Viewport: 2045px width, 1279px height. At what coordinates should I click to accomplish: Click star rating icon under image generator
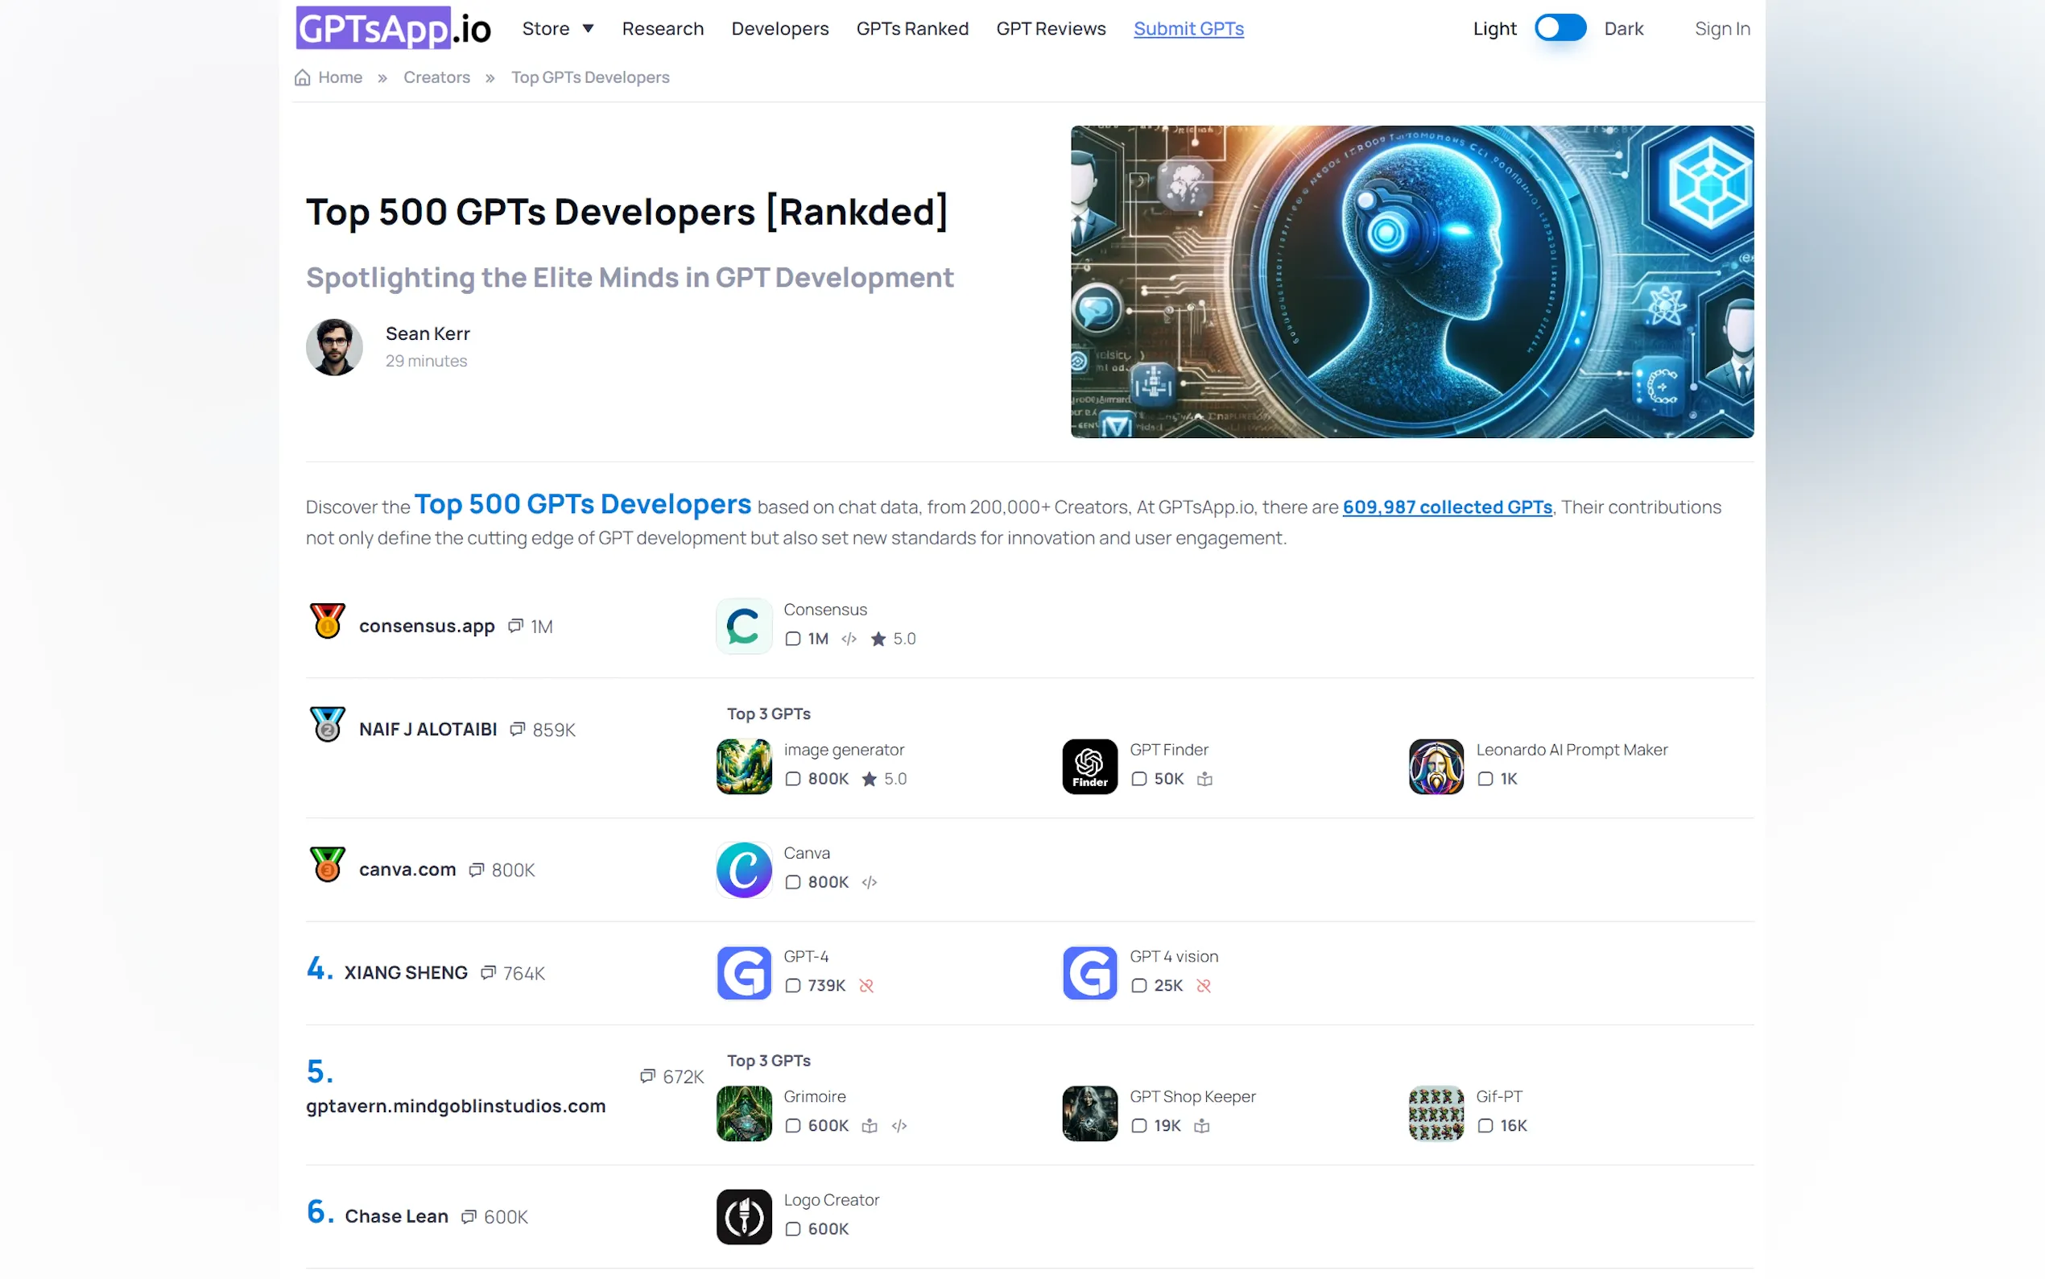869,779
